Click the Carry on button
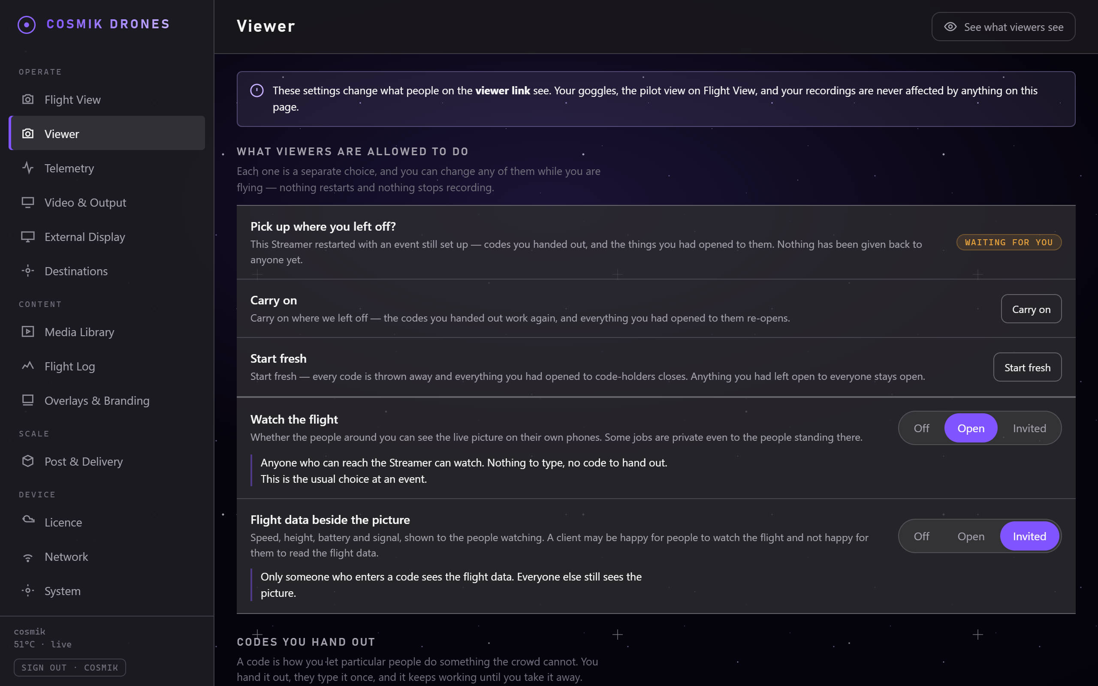Viewport: 1098px width, 686px height. [1031, 309]
